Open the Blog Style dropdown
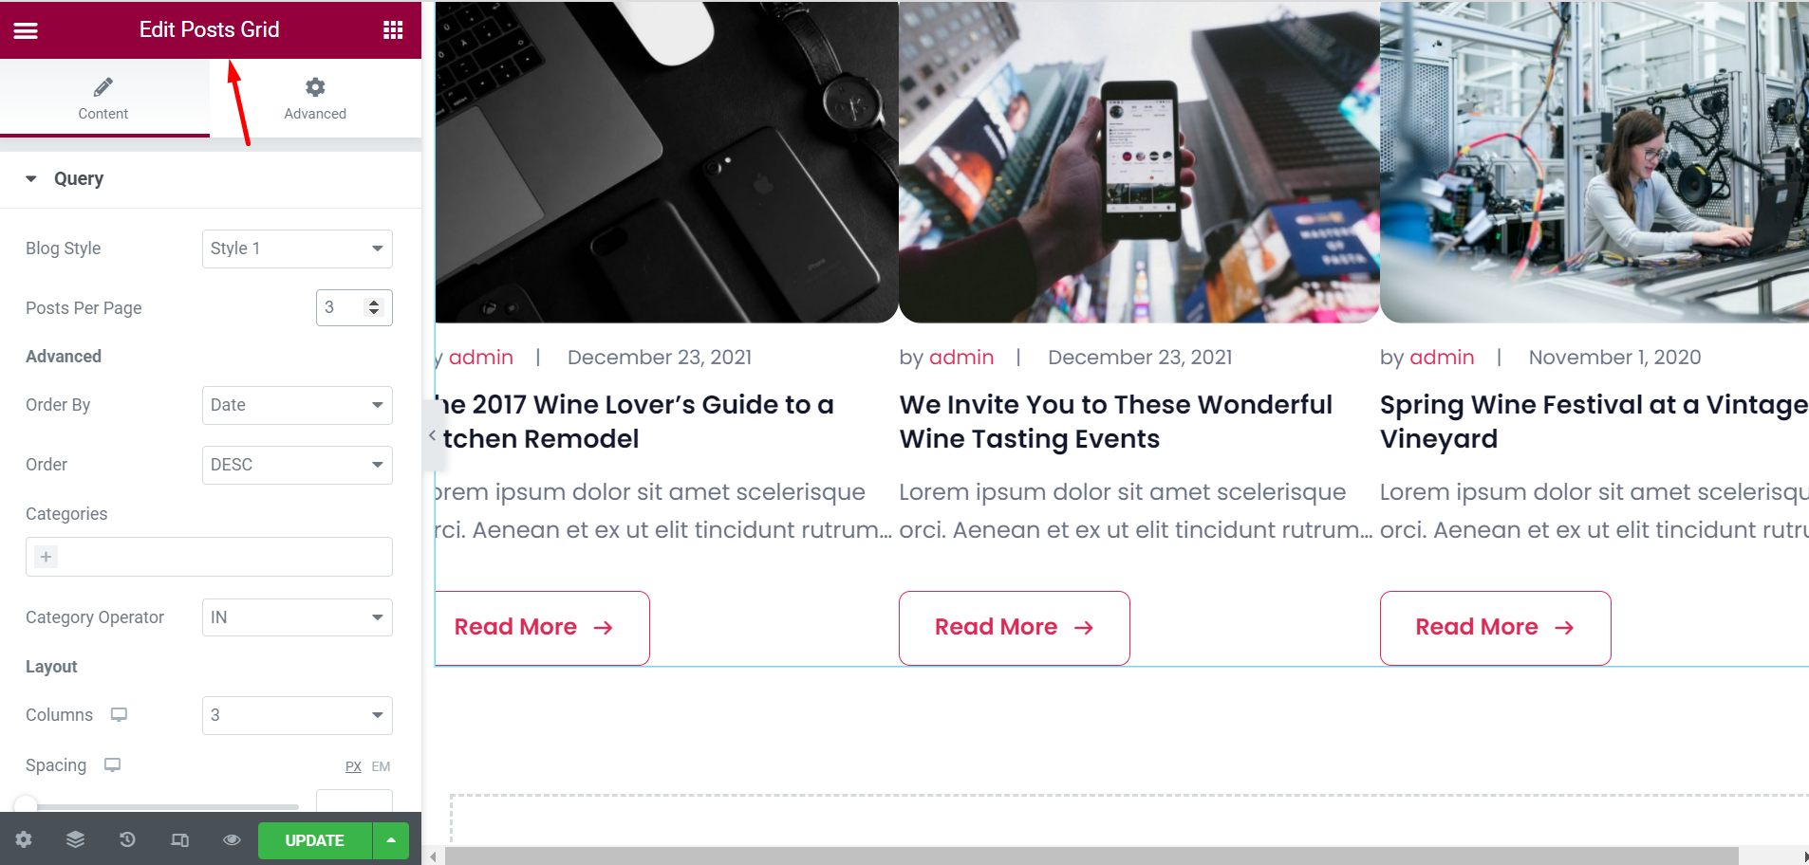Image resolution: width=1809 pixels, height=865 pixels. click(x=297, y=248)
